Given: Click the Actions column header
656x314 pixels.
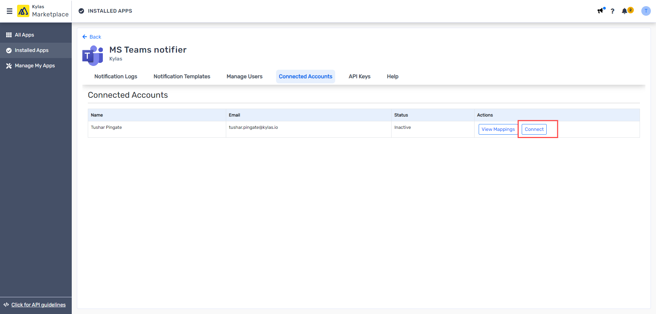Looking at the screenshot, I should pos(557,115).
